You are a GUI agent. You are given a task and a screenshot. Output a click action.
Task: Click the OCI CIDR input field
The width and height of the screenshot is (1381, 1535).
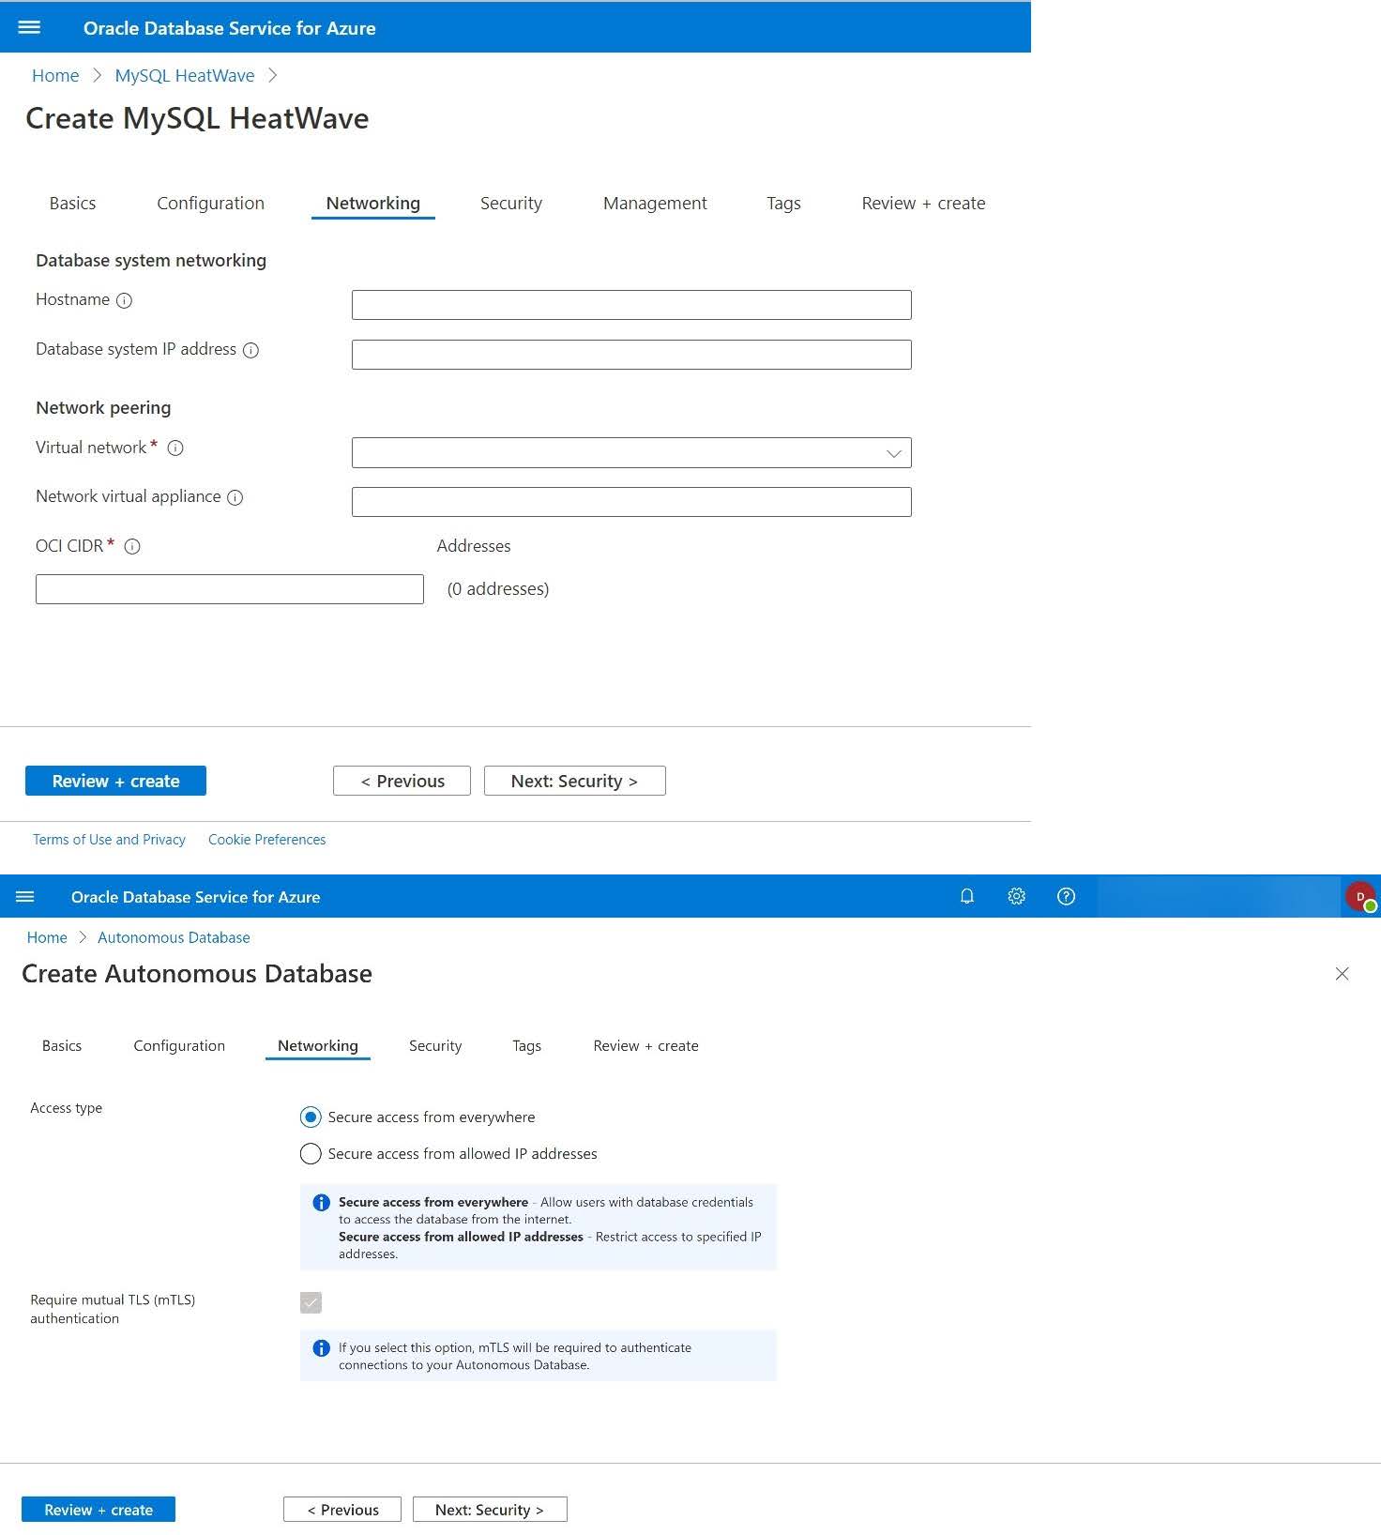pos(229,589)
